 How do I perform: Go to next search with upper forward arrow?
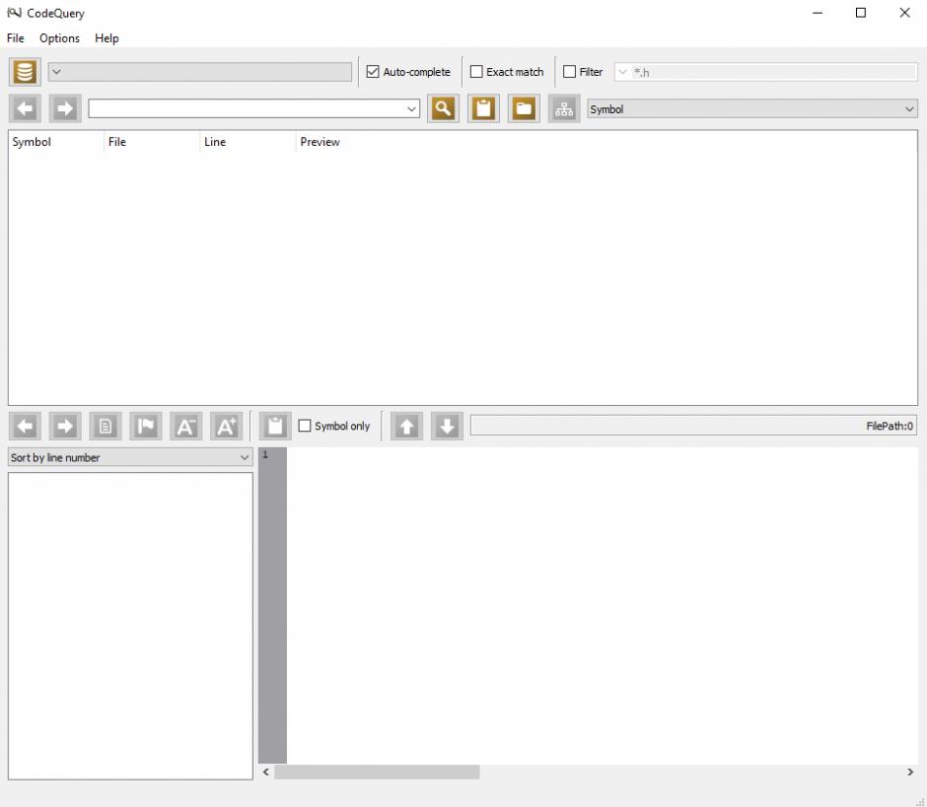[x=65, y=108]
